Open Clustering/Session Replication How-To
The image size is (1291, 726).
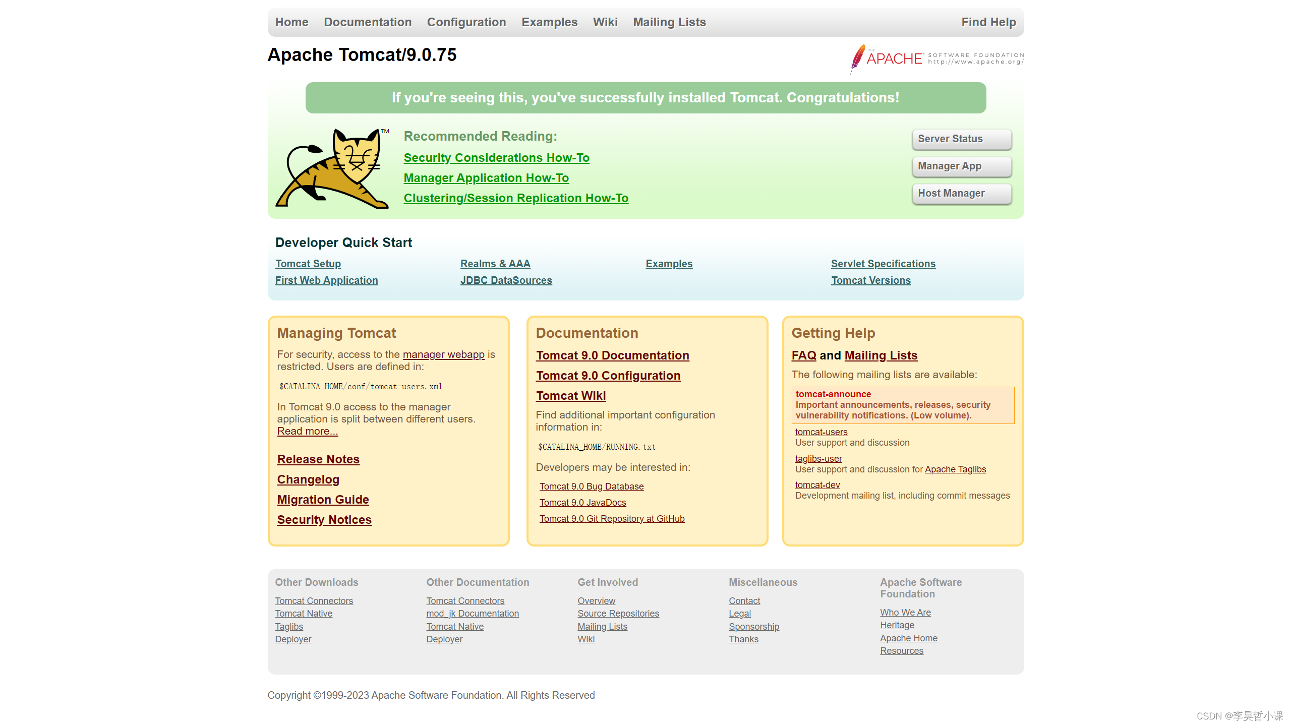516,198
